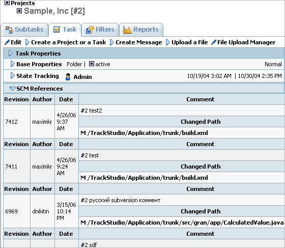
Task: Click Edit in the action bar
Action: click(16, 42)
